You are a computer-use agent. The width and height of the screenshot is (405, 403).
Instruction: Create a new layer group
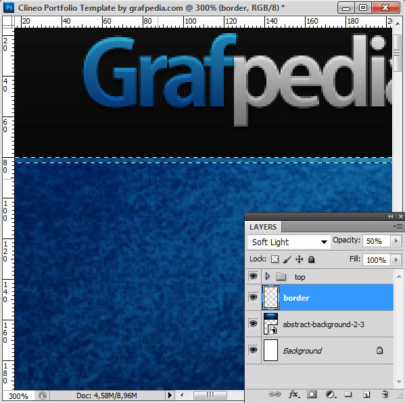pos(348,394)
